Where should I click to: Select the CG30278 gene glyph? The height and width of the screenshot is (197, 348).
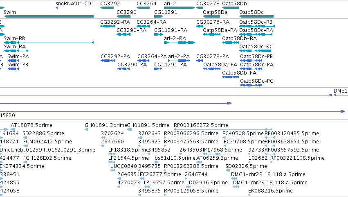(200, 8)
